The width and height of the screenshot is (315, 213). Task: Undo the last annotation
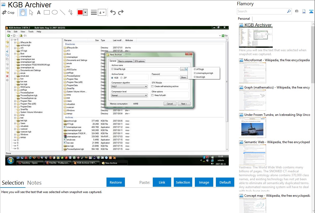[113, 12]
